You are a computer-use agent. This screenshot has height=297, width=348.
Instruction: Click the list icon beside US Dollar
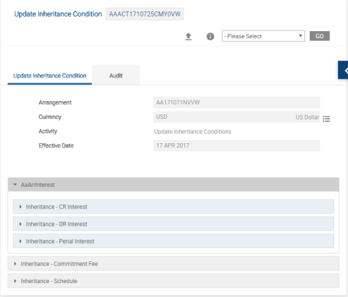pos(326,119)
